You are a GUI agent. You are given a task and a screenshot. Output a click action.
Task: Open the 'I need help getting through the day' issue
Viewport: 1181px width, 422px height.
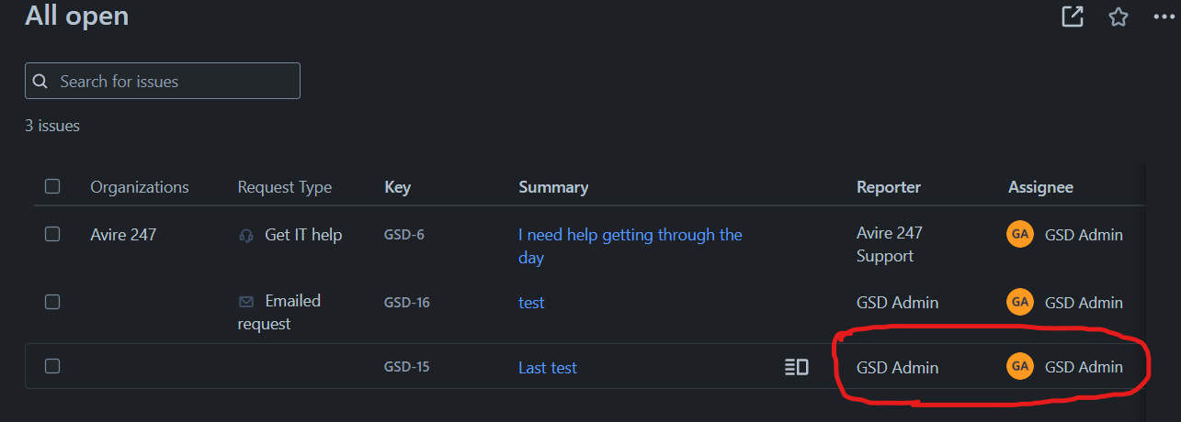630,246
